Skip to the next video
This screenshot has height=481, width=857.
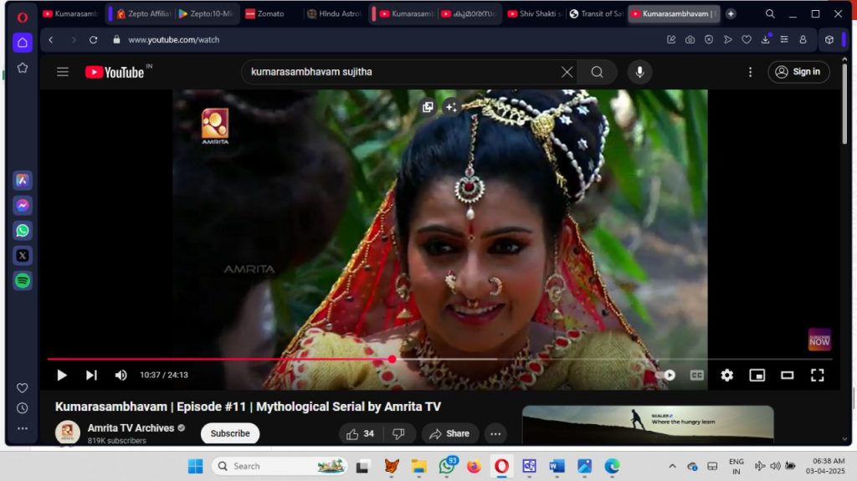tap(91, 375)
